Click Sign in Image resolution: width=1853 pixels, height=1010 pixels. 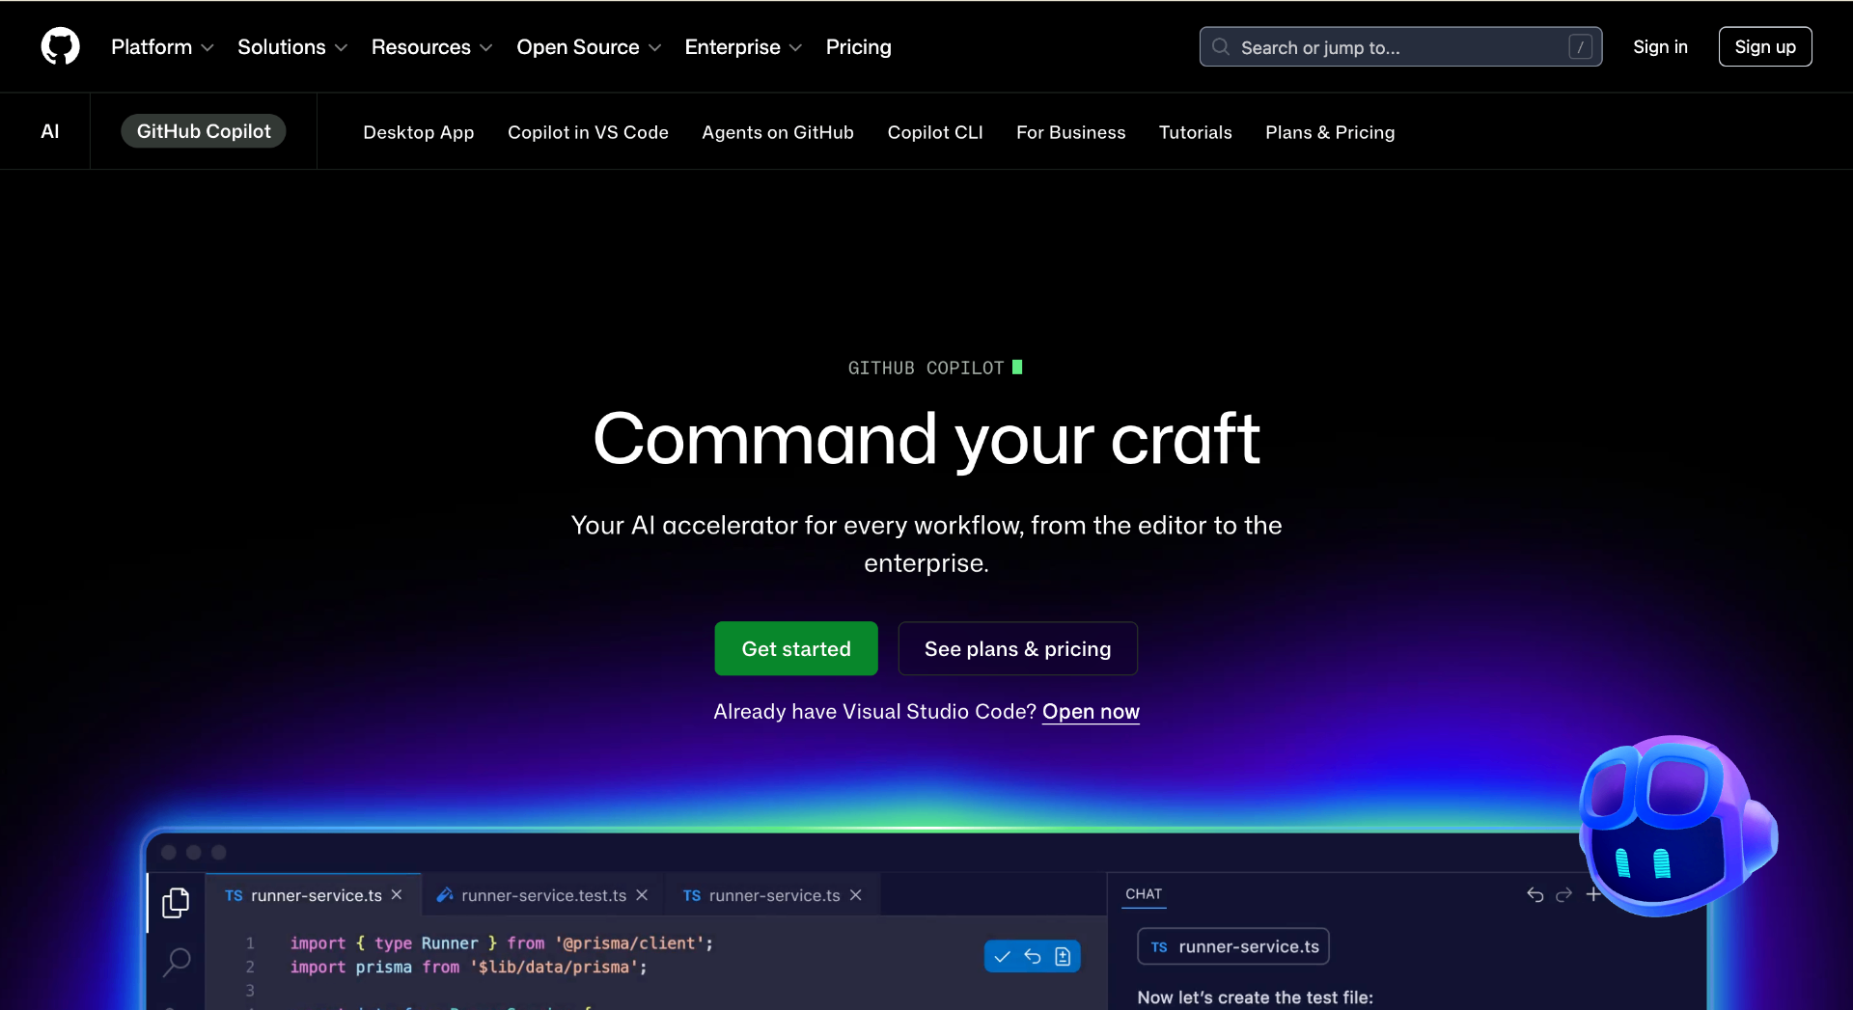coord(1660,46)
